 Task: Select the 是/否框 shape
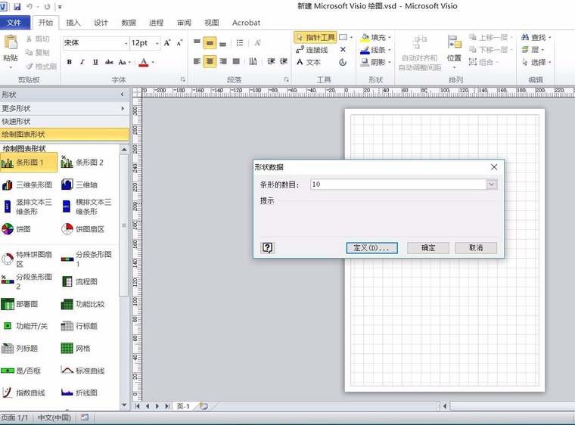point(21,371)
